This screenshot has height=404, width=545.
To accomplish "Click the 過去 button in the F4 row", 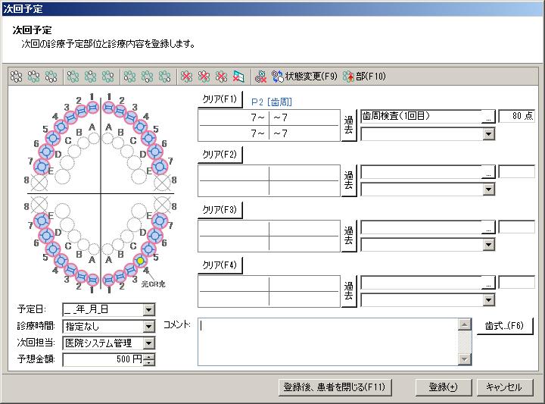I will [x=349, y=291].
